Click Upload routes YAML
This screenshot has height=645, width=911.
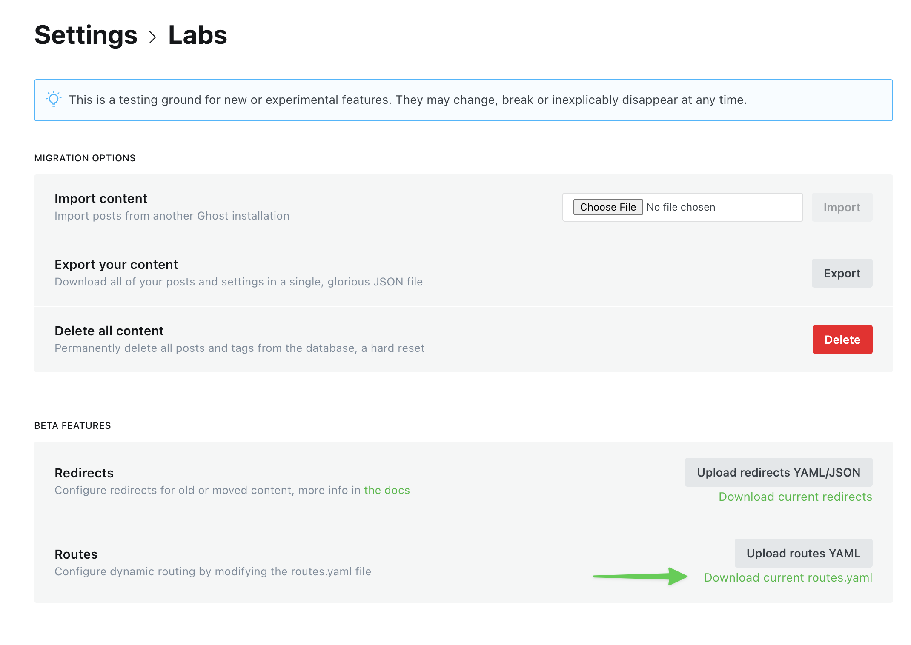(x=803, y=553)
